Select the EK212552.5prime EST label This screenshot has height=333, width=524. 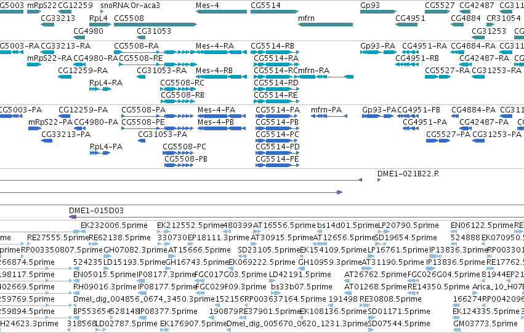pyautogui.click(x=190, y=225)
